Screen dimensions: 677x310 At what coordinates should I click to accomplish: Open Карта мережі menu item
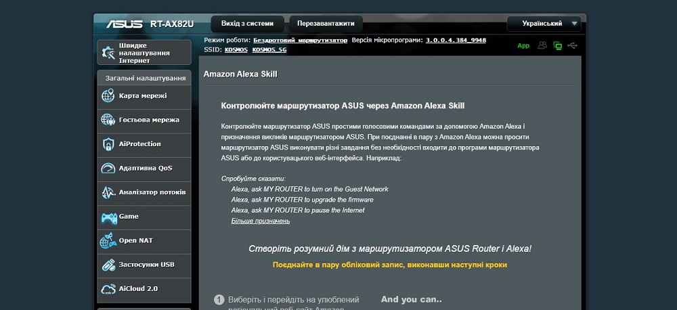coord(144,96)
